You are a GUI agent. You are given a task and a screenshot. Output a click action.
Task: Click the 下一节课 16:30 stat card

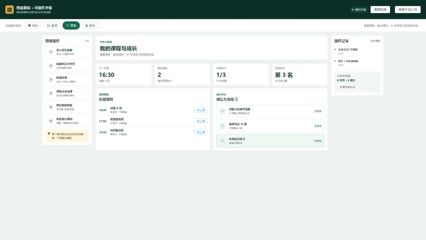point(124,75)
